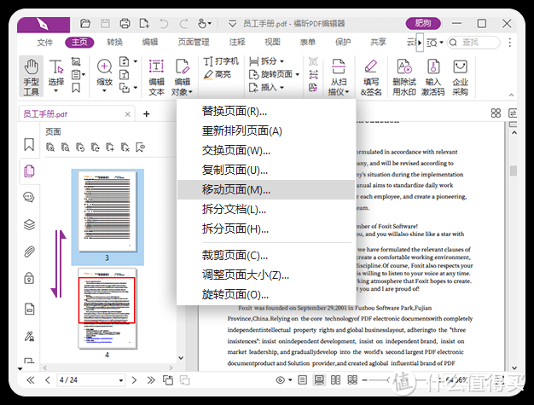This screenshot has width=534, height=405.
Task: Click the purple user account button
Action: (423, 24)
